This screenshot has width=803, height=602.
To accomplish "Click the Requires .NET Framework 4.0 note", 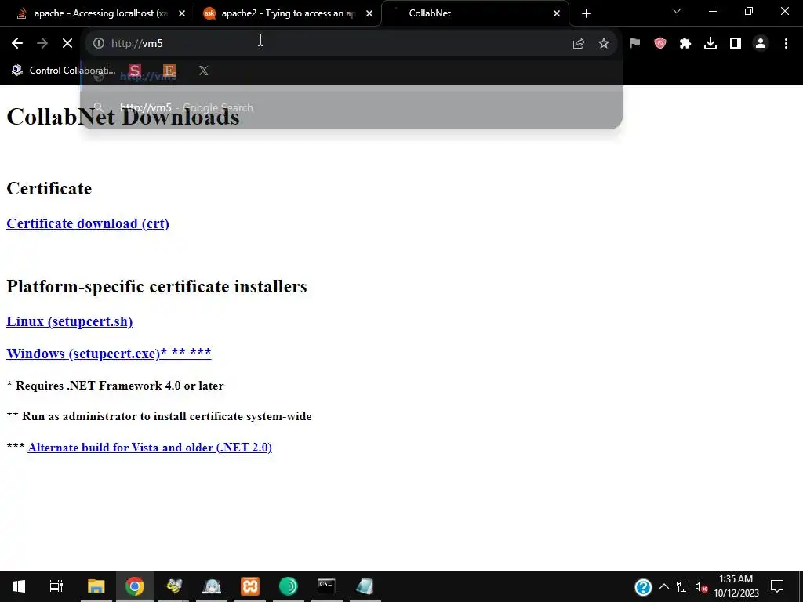I will pyautogui.click(x=115, y=386).
